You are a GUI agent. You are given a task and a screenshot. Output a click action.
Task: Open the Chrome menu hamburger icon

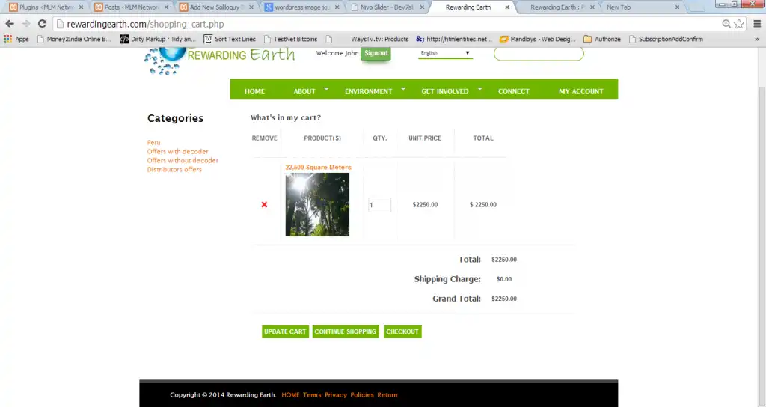pyautogui.click(x=757, y=24)
